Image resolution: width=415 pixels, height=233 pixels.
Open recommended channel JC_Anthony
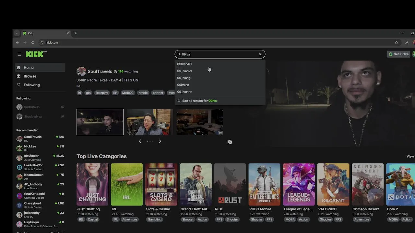(40, 186)
